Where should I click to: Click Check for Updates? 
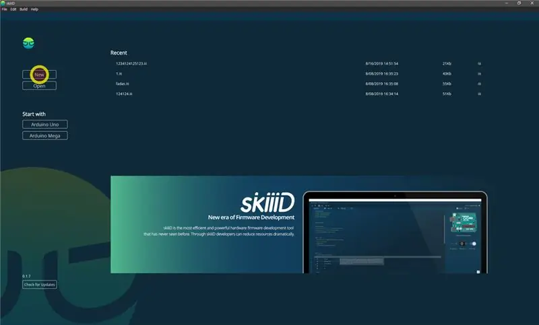(x=40, y=285)
